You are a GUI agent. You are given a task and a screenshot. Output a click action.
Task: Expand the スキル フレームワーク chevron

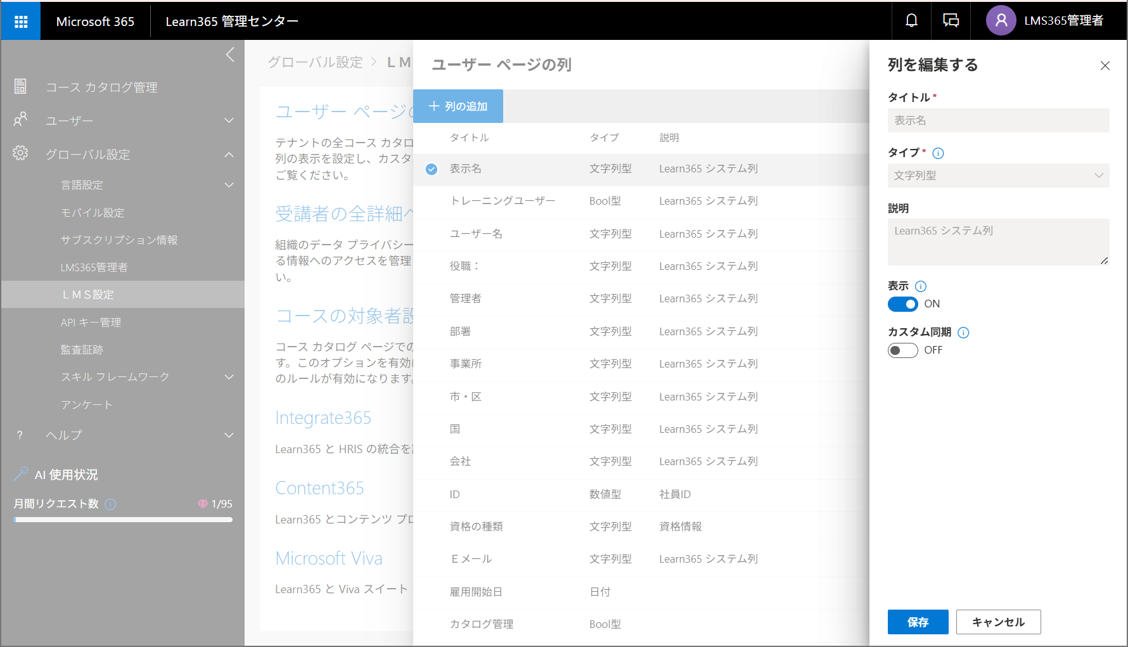tap(229, 377)
